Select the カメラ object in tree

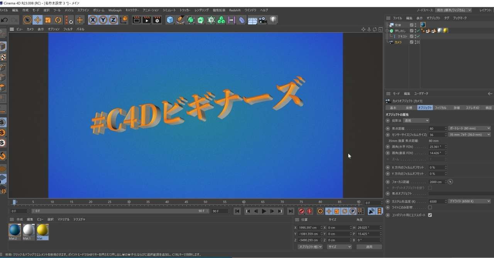point(398,42)
